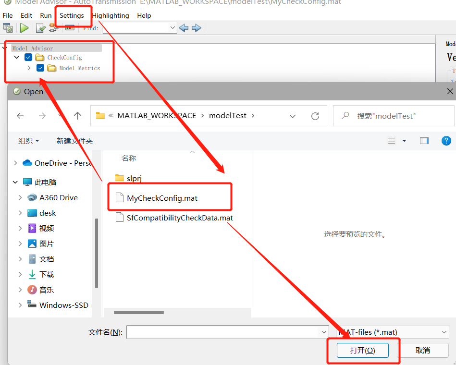Click the magnifier icon in search box

pyautogui.click(x=345, y=115)
